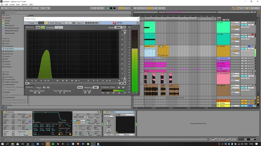261x146 pixels.
Task: Toggle the Draw Mode pencil icon
Action: 233,8
